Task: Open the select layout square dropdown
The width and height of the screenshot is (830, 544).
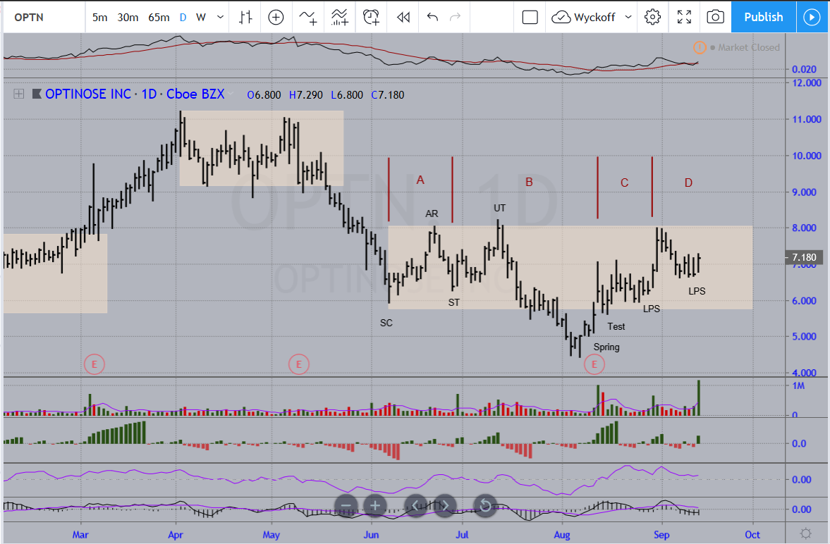Action: pyautogui.click(x=530, y=17)
